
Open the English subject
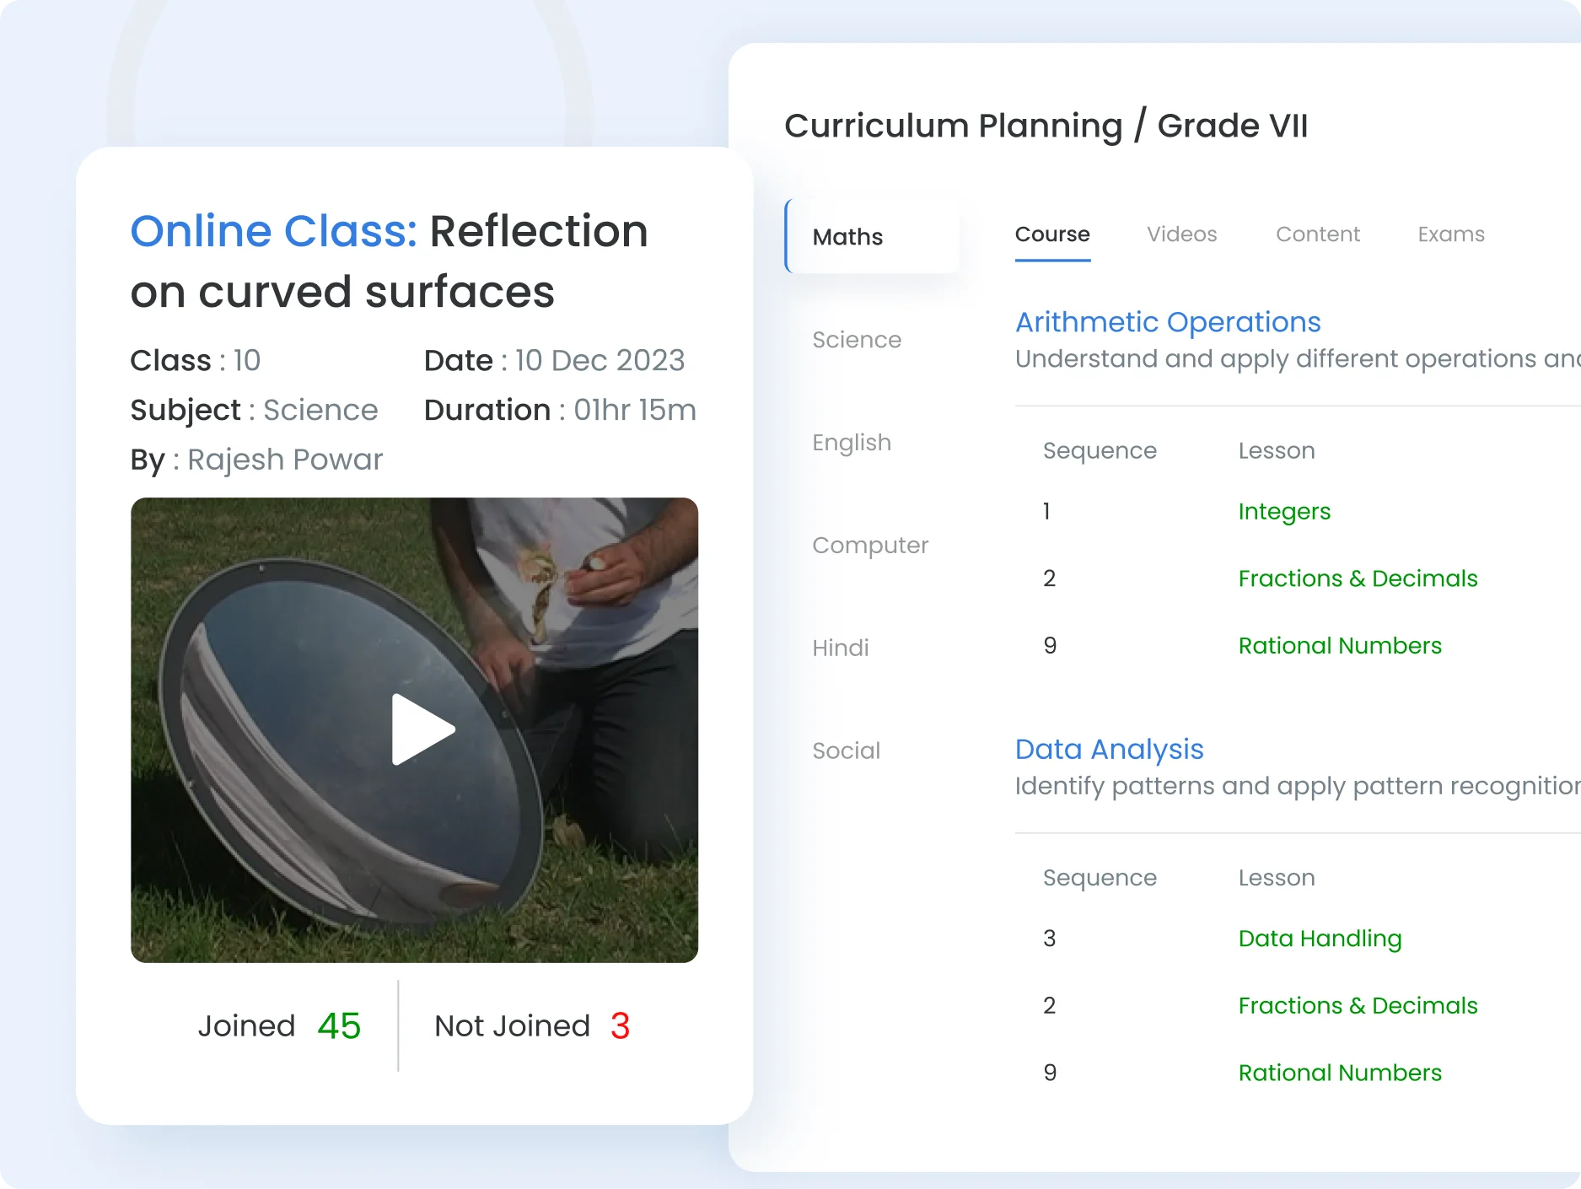(851, 443)
